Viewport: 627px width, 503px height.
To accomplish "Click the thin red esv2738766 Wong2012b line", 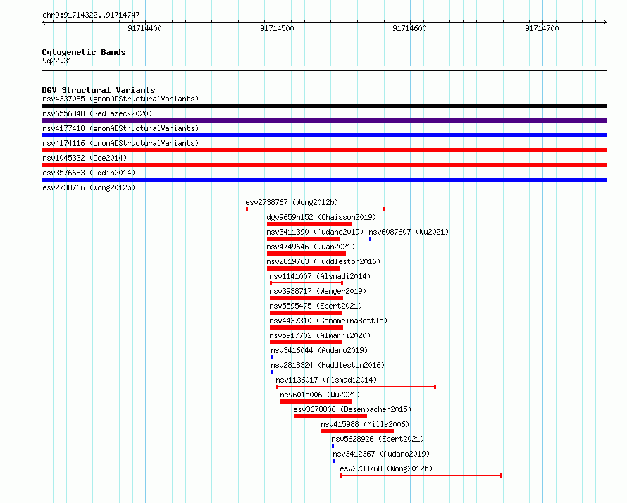I will (324, 194).
